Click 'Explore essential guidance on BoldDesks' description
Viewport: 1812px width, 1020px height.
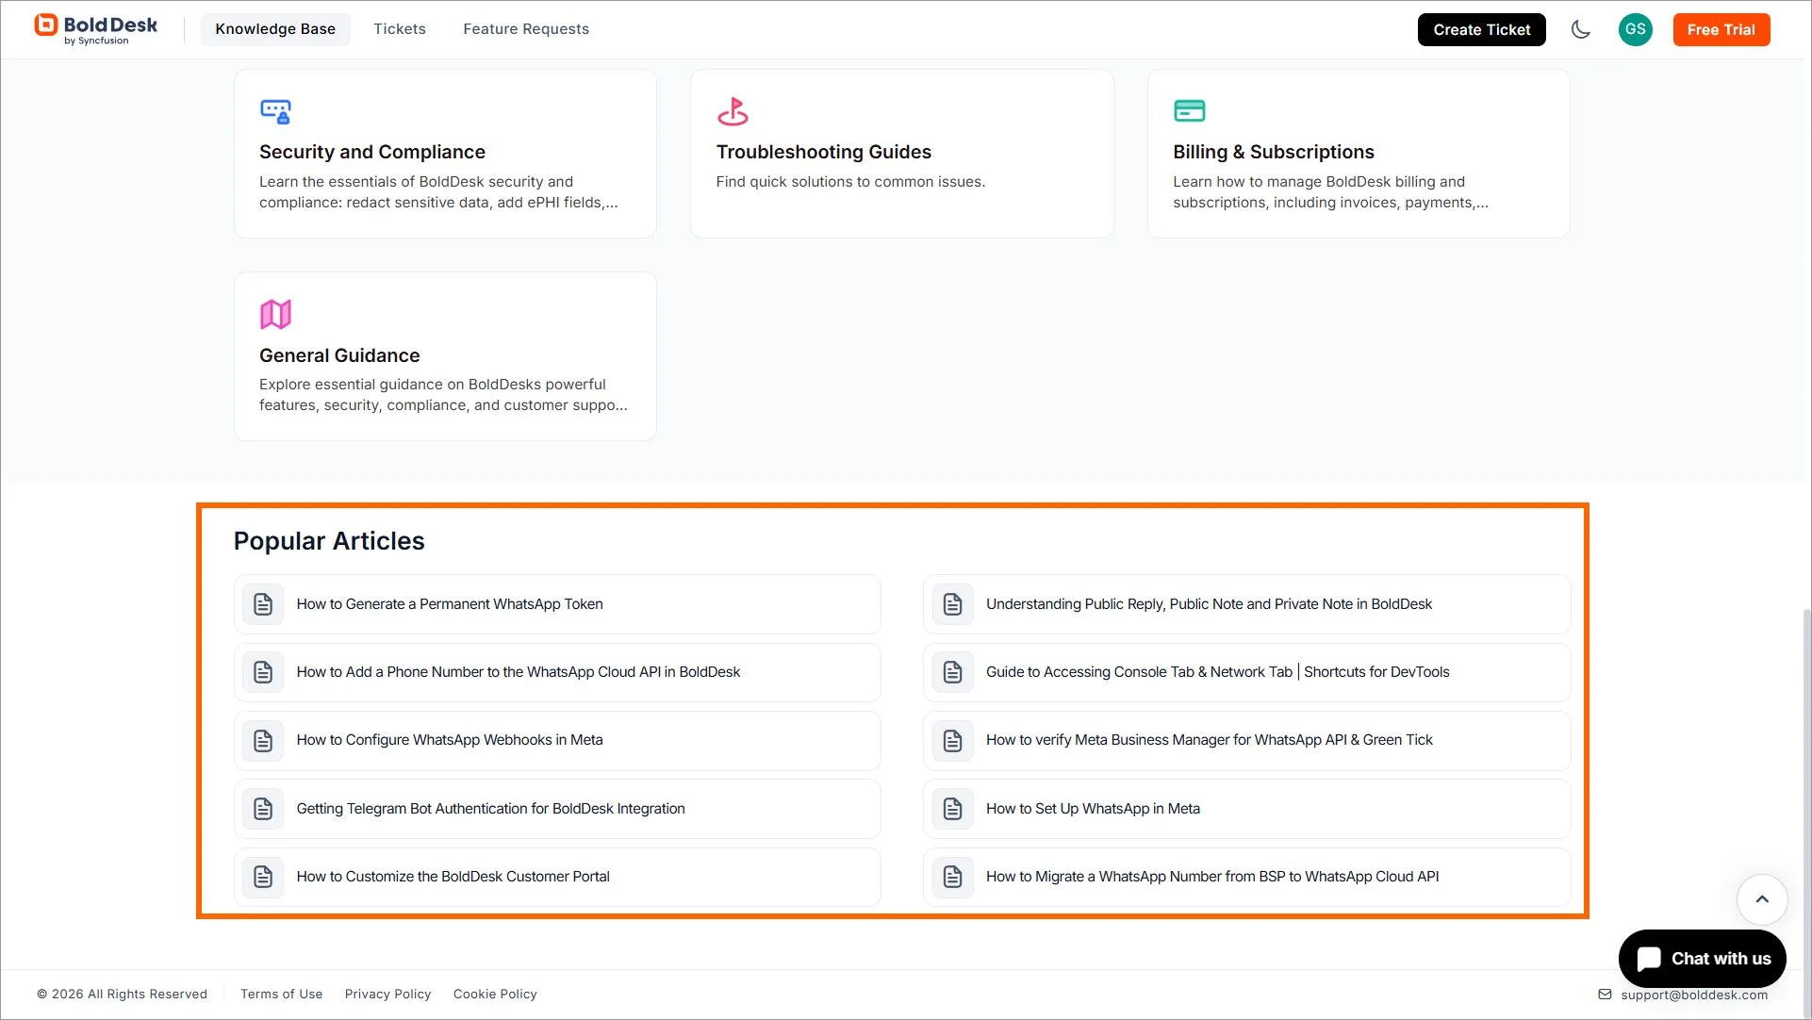(x=443, y=395)
